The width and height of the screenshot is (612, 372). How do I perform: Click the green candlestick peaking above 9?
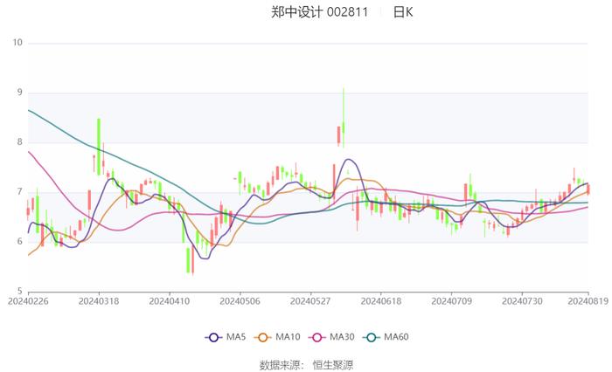[x=344, y=118]
